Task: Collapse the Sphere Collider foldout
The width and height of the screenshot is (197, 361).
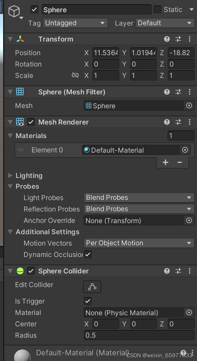Action: coord(11,271)
